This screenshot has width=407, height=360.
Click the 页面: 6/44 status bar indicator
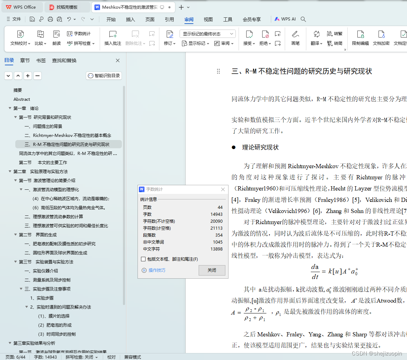[16, 357]
